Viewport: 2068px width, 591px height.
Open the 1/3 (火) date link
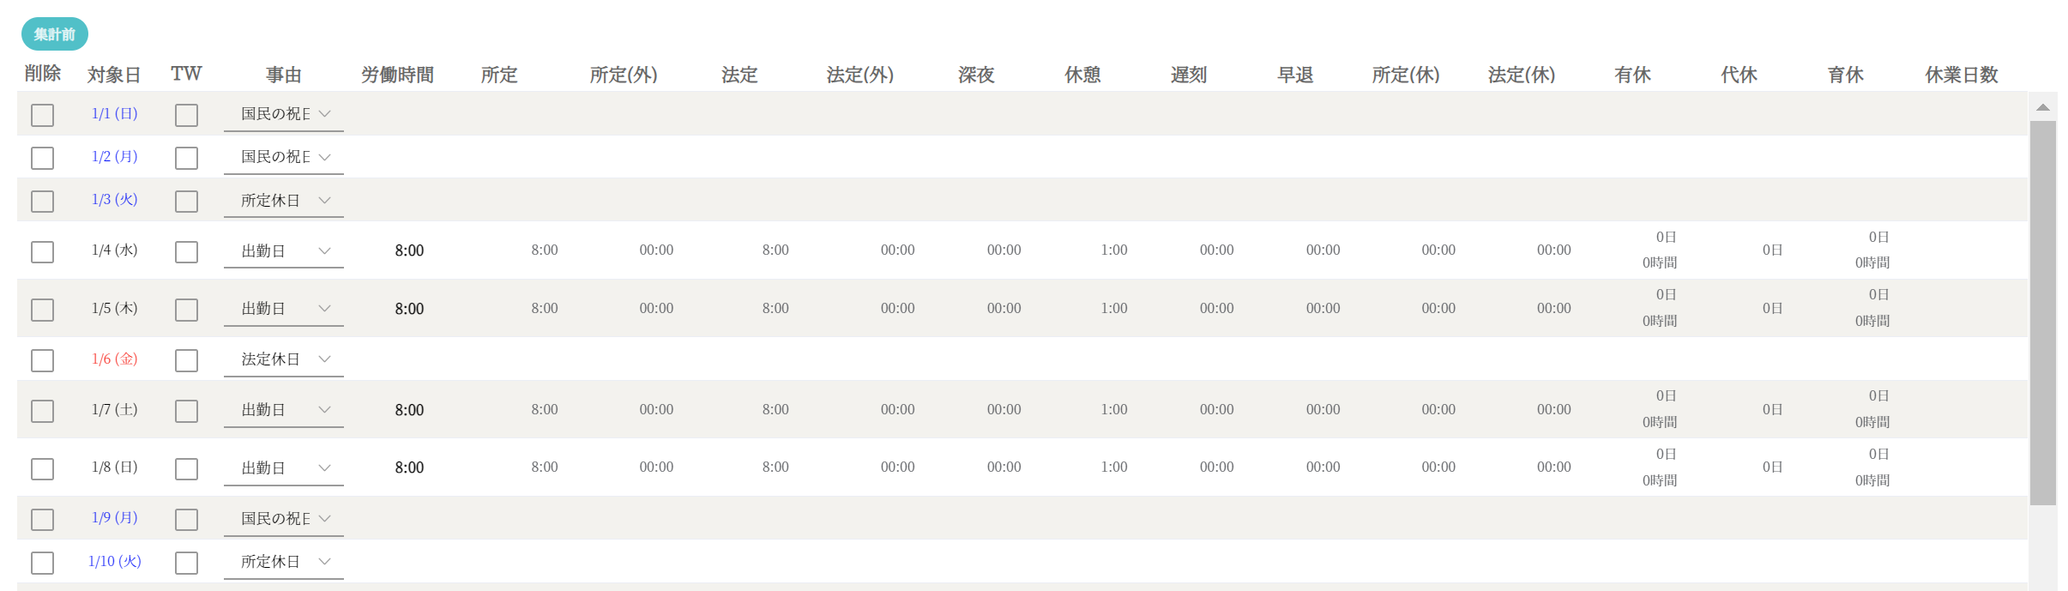(x=114, y=200)
